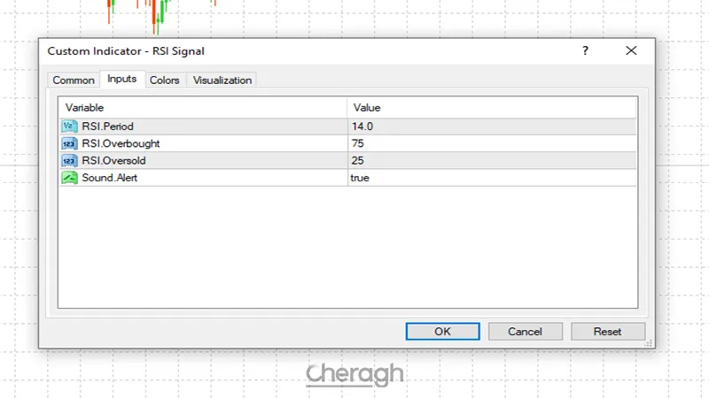Open the Colors tab
This screenshot has width=709, height=398.
(164, 80)
